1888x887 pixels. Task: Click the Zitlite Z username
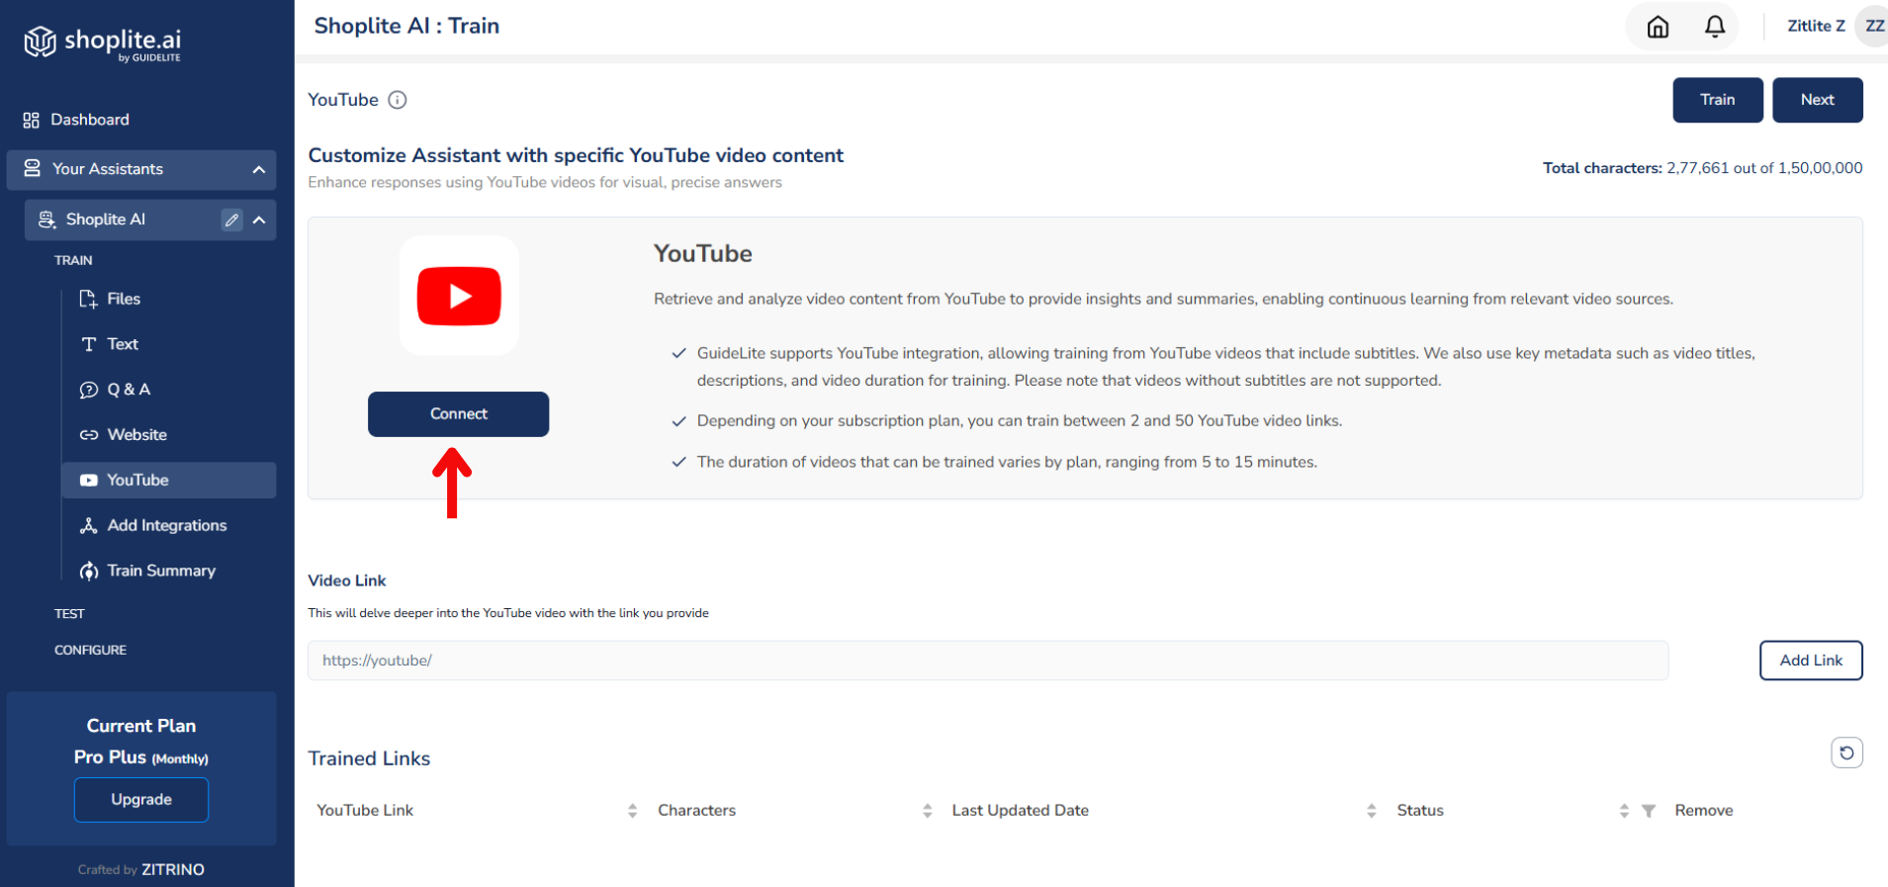click(1816, 27)
